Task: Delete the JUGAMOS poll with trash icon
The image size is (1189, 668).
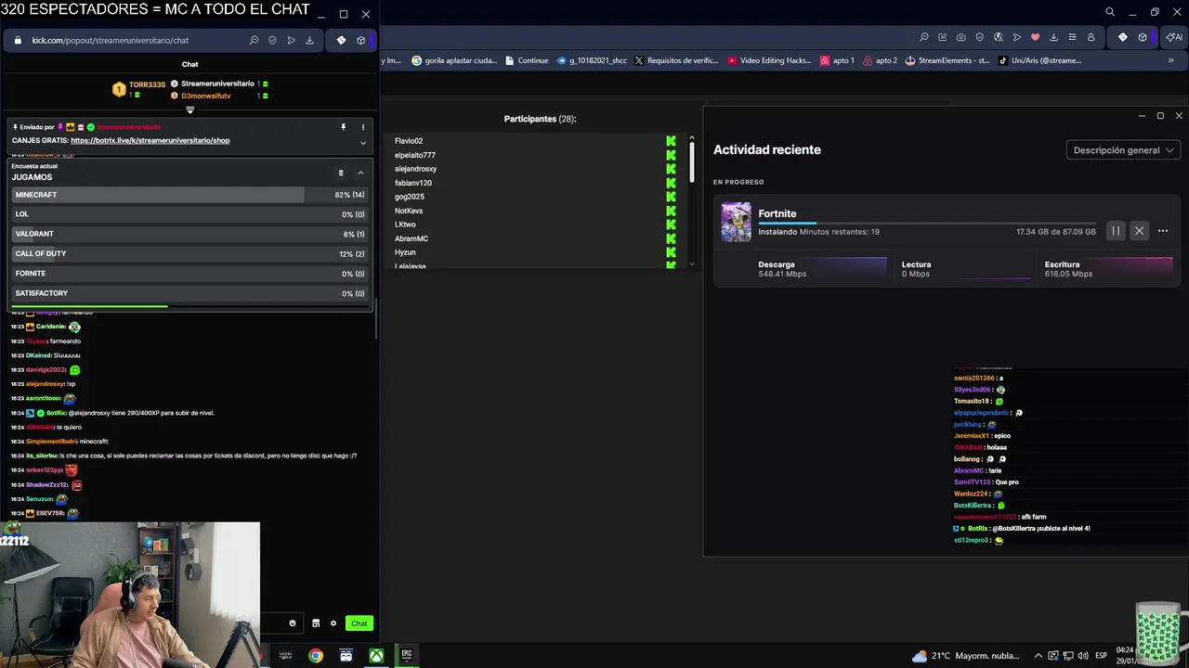Action: 341,173
